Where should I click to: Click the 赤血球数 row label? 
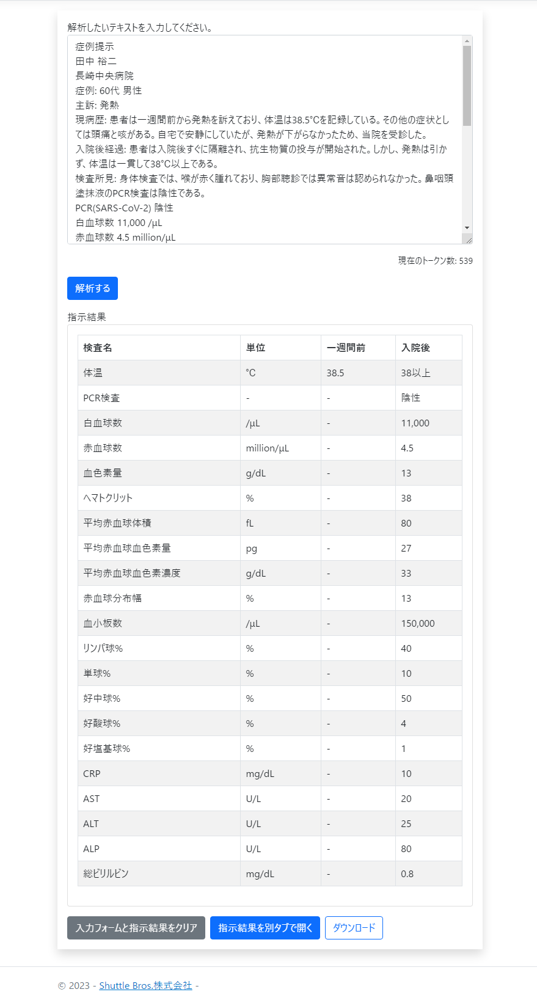click(x=159, y=448)
